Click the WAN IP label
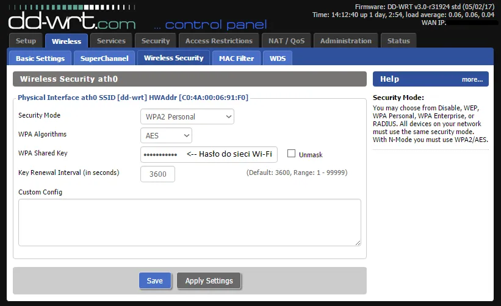Image resolution: width=501 pixels, height=306 pixels. coord(434,23)
